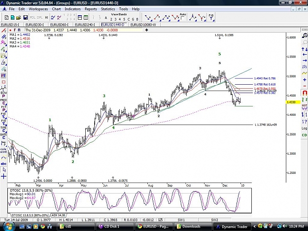Viewport: 308px width, 231px height.
Task: Click the yellow 1.4330 price marker
Action: coord(293,102)
